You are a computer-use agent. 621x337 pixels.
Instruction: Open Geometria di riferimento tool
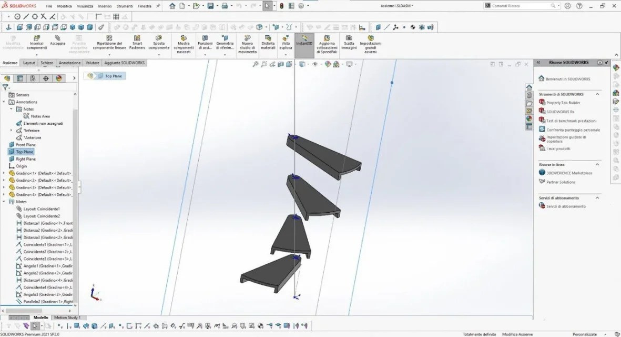(225, 43)
